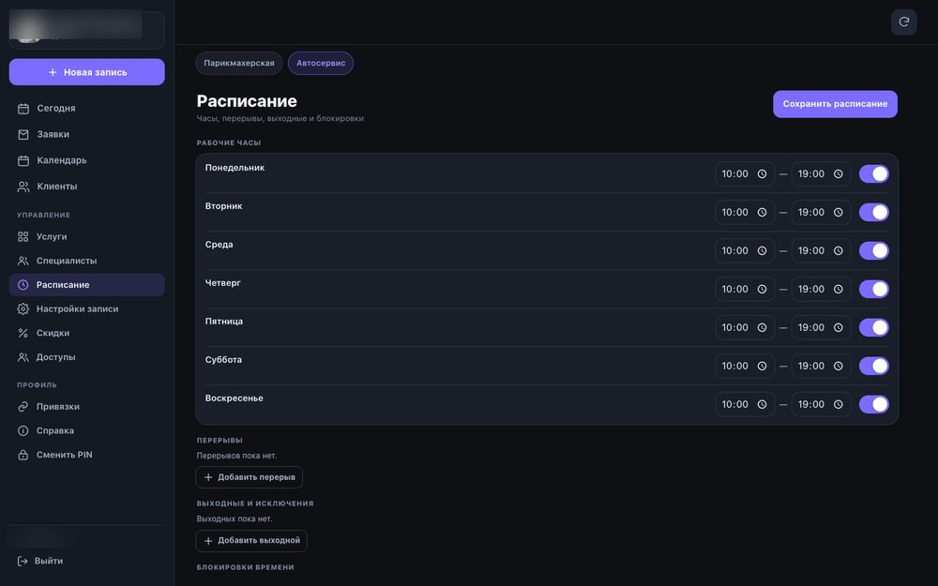Screen dimensions: 938x586
Task: Click Добавить перерыв button
Action: click(x=249, y=477)
